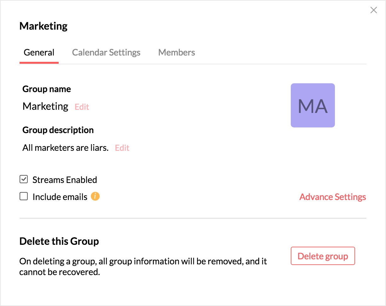
Task: Click the Marketing name under Group name
Action: [45, 106]
